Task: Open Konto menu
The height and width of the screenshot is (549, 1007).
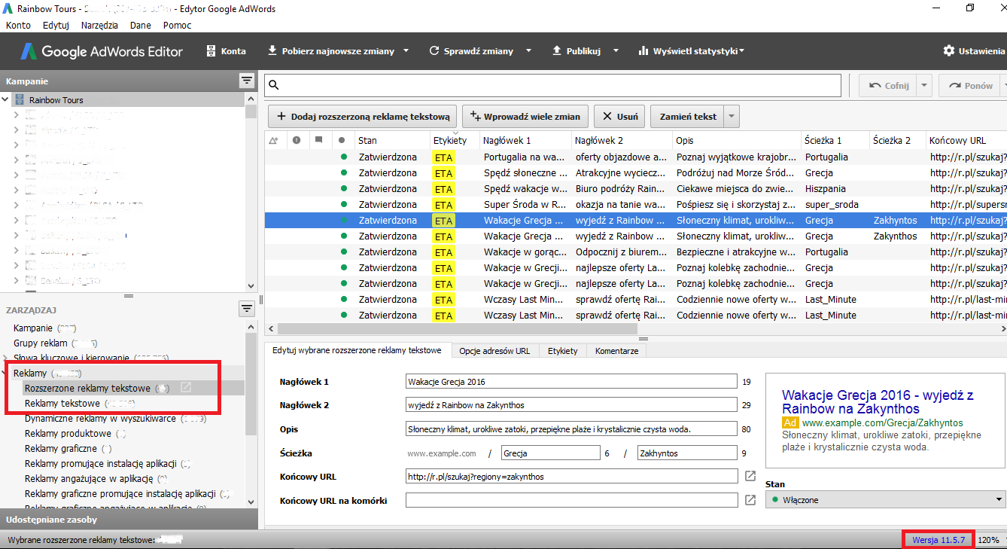Action: [18, 25]
